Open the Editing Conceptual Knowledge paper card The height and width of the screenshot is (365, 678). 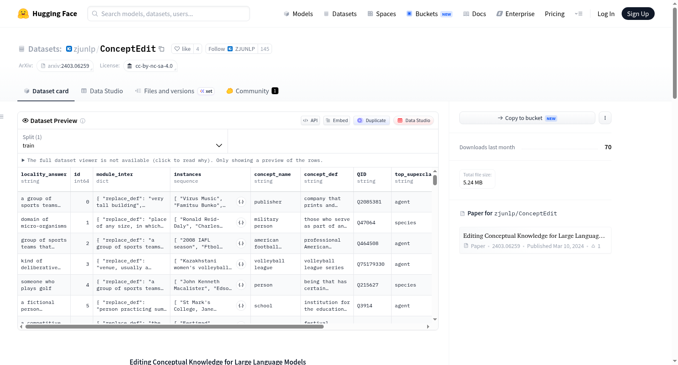[x=535, y=240]
